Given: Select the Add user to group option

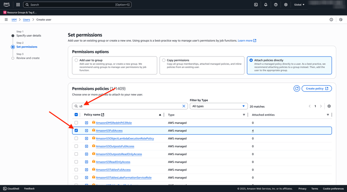Looking at the screenshot, I should (76, 60).
